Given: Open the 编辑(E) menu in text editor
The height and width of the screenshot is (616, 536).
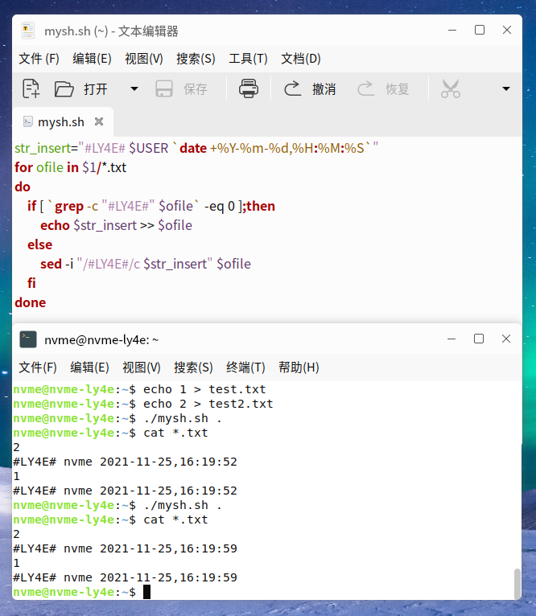Looking at the screenshot, I should click(x=92, y=59).
